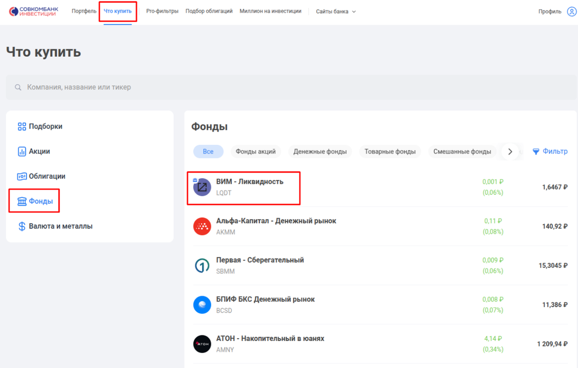
Task: Click the search magnifier icon
Action: [18, 88]
